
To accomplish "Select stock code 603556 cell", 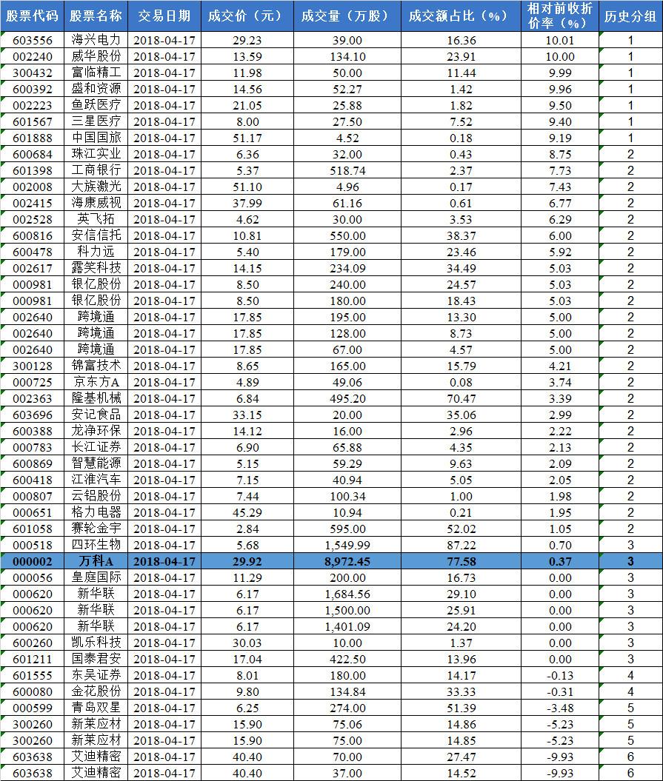I will (x=31, y=40).
